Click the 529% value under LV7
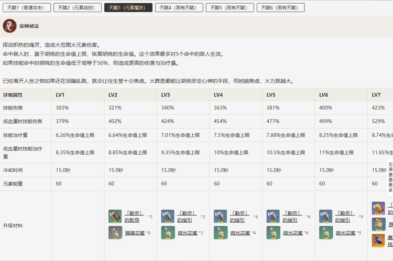 click(378, 121)
